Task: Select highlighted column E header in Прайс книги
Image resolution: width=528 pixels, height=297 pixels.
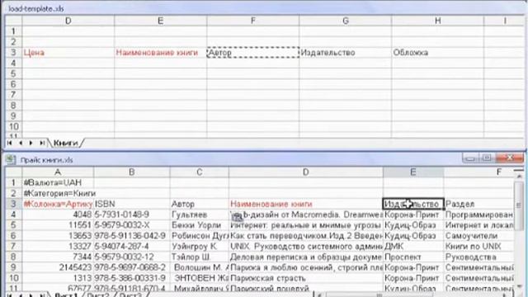Action: 413,172
